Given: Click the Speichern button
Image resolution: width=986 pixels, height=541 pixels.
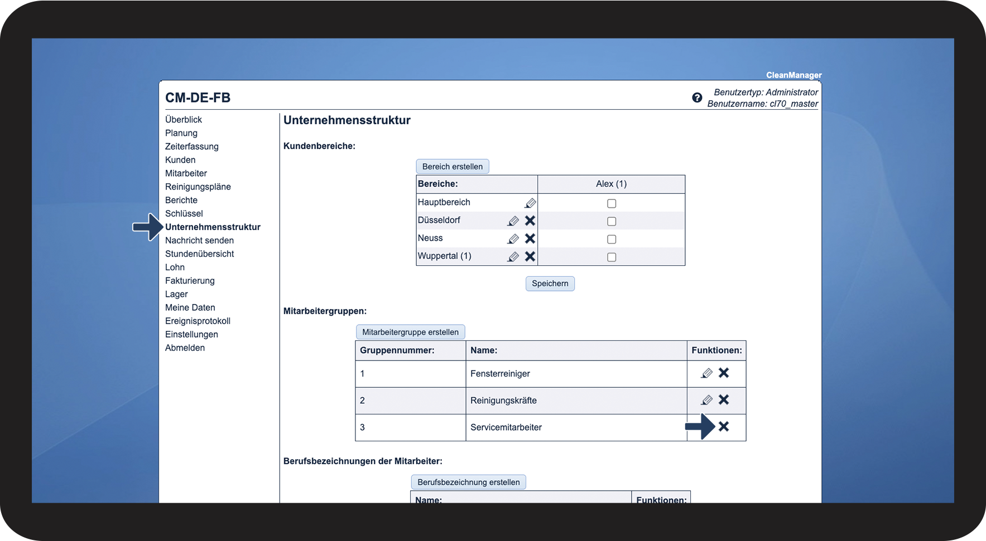Looking at the screenshot, I should click(550, 284).
